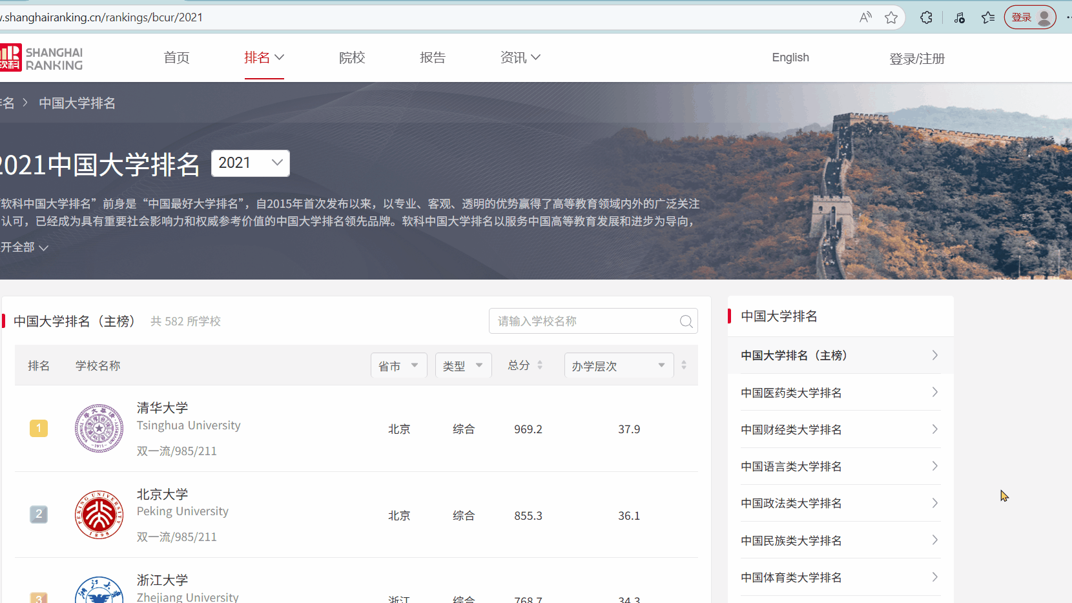
Task: Open the 办学层次 indicator dropdown
Action: pos(619,366)
